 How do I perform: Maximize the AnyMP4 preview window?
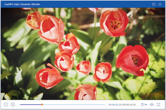[154, 4]
